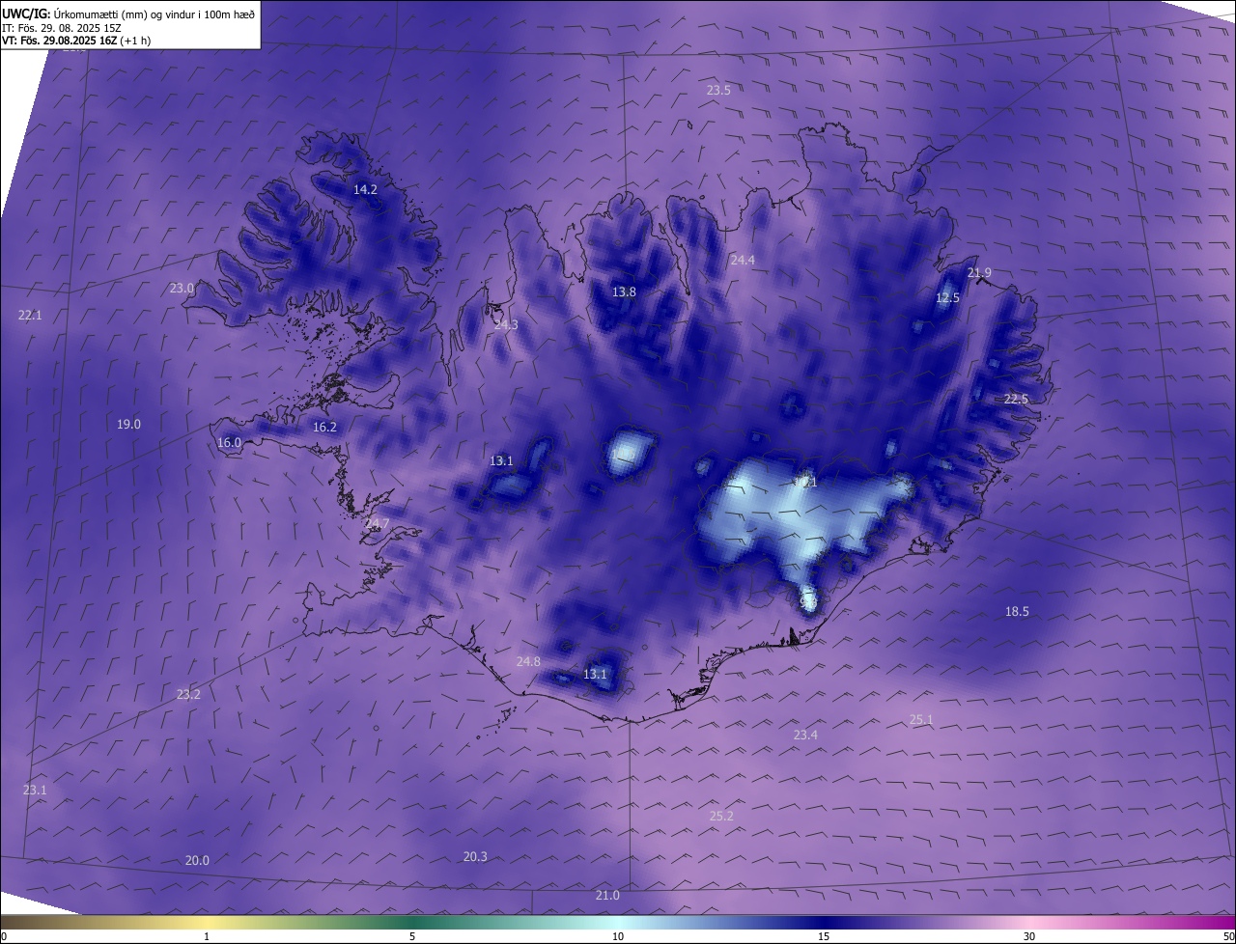The height and width of the screenshot is (944, 1236).
Task: Click the 24.3 value label
Action: [506, 325]
